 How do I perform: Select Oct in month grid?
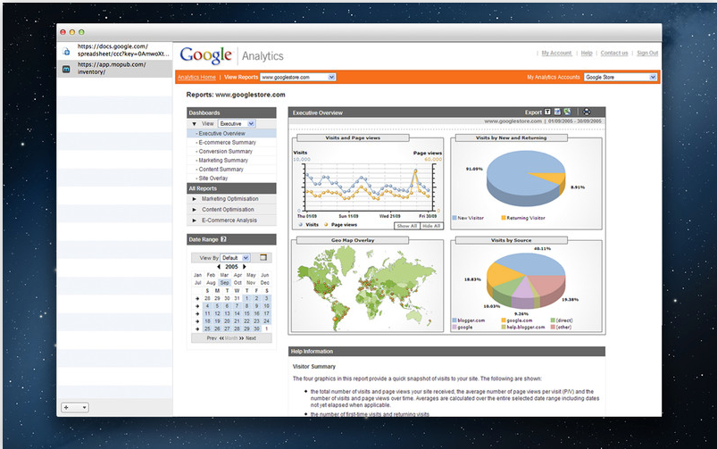pos(238,283)
